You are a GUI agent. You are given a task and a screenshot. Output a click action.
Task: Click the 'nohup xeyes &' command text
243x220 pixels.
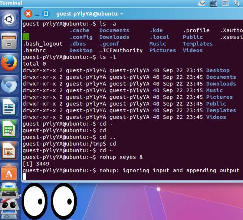coord(121,157)
